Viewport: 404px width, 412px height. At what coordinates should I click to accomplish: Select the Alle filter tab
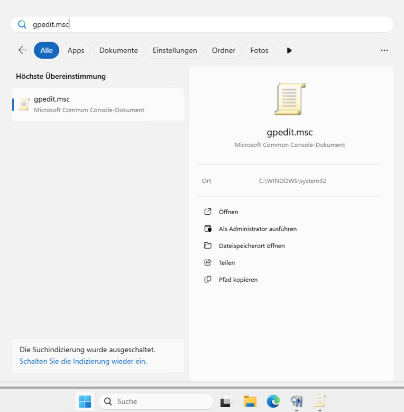coord(47,50)
